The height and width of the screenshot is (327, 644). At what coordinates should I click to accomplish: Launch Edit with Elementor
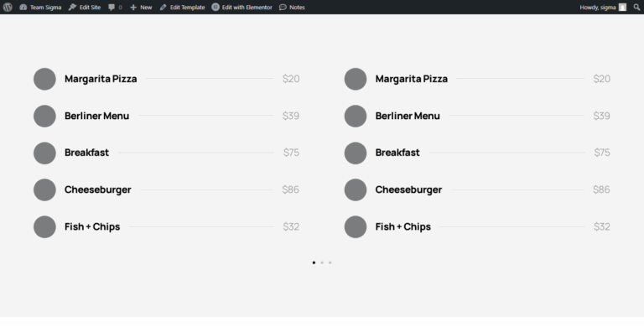[241, 7]
